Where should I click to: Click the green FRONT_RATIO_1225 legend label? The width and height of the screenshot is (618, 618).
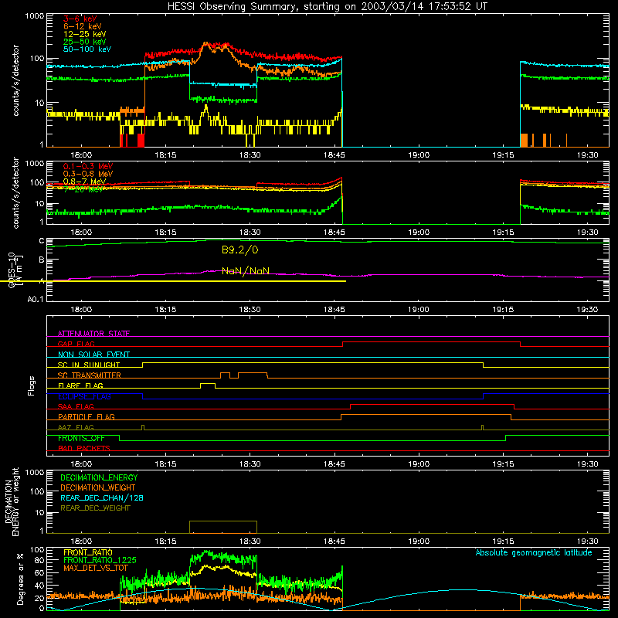click(x=100, y=560)
